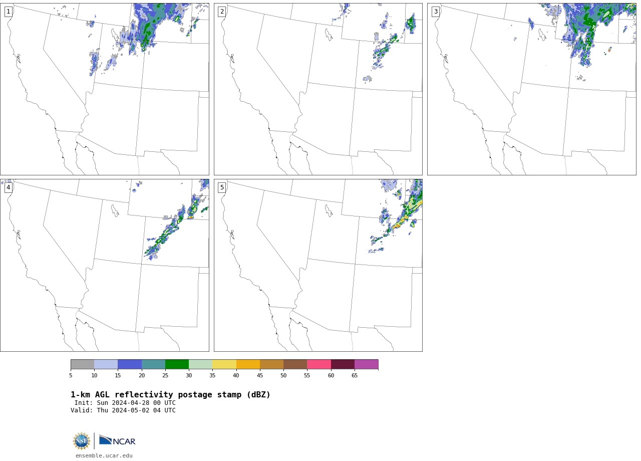Click the NSF logo icon
This screenshot has width=641, height=461.
[82, 441]
